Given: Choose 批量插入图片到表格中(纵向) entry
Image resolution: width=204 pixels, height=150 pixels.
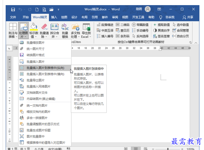Looking at the screenshot, I should coord(45,68).
